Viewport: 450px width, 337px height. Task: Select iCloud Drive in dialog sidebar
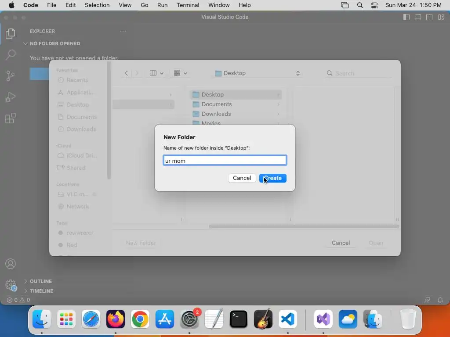pos(77,155)
